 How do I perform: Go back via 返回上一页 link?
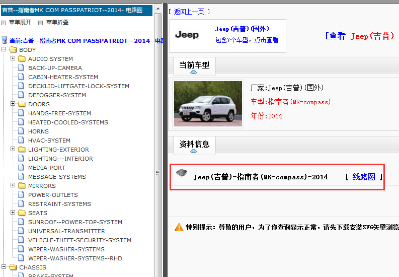click(x=189, y=12)
